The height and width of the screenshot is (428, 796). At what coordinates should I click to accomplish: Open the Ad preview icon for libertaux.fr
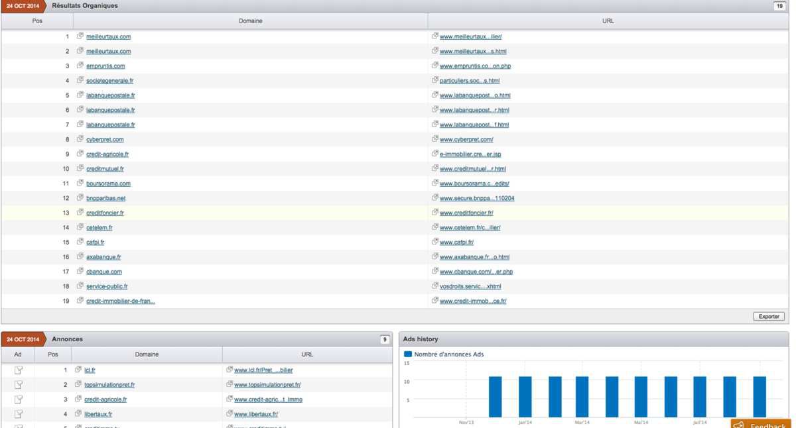coord(19,414)
